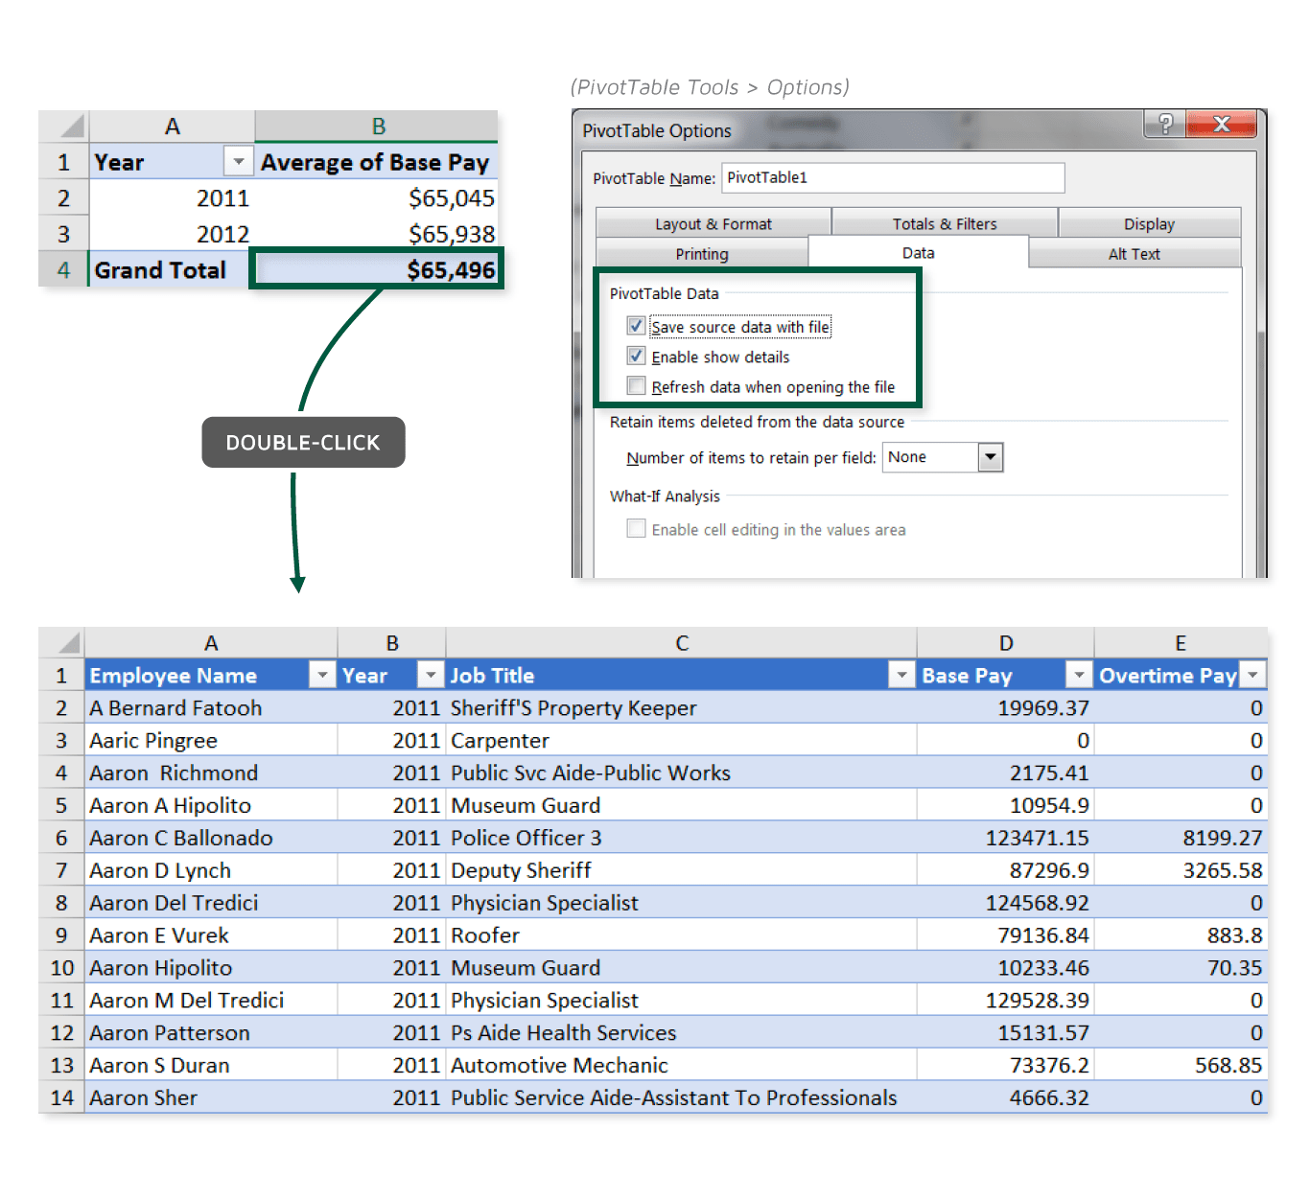Uncheck Save source data with file

click(636, 326)
